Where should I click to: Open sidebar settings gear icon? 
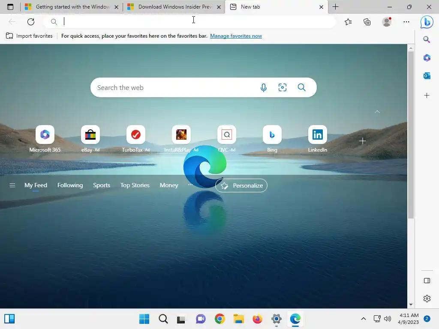point(427,299)
